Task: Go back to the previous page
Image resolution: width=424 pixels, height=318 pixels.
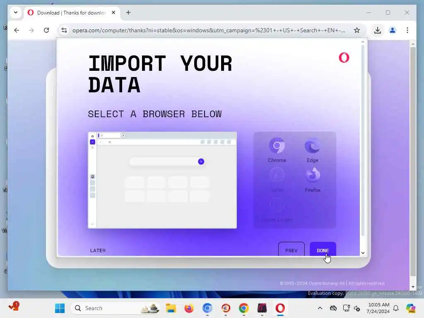Action: [17, 30]
